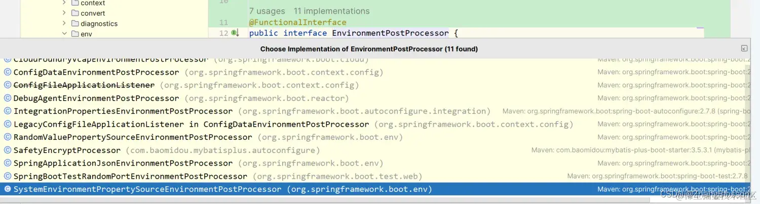
Task: Click the context folder icon
Action: coord(75,3)
